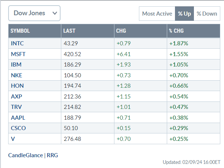This screenshot has width=224, height=168.
Task: Click the CHG column header
Action: tap(121, 31)
